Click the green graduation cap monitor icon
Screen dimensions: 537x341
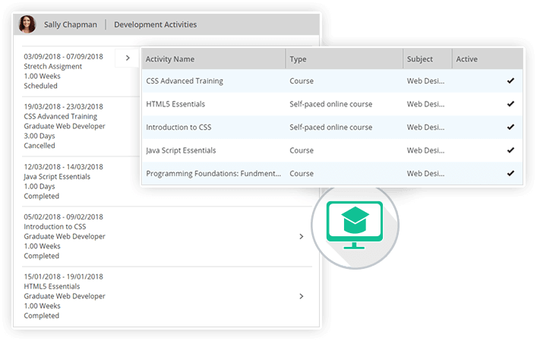pyautogui.click(x=353, y=223)
